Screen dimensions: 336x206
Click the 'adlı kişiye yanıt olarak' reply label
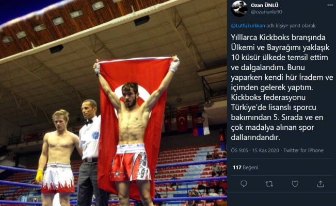291,26
